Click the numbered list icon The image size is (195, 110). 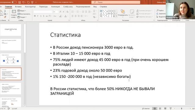click(x=77, y=12)
